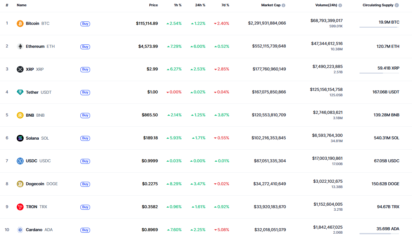Click BNB's 7d change 3.87%
412x239 pixels.
pos(221,115)
